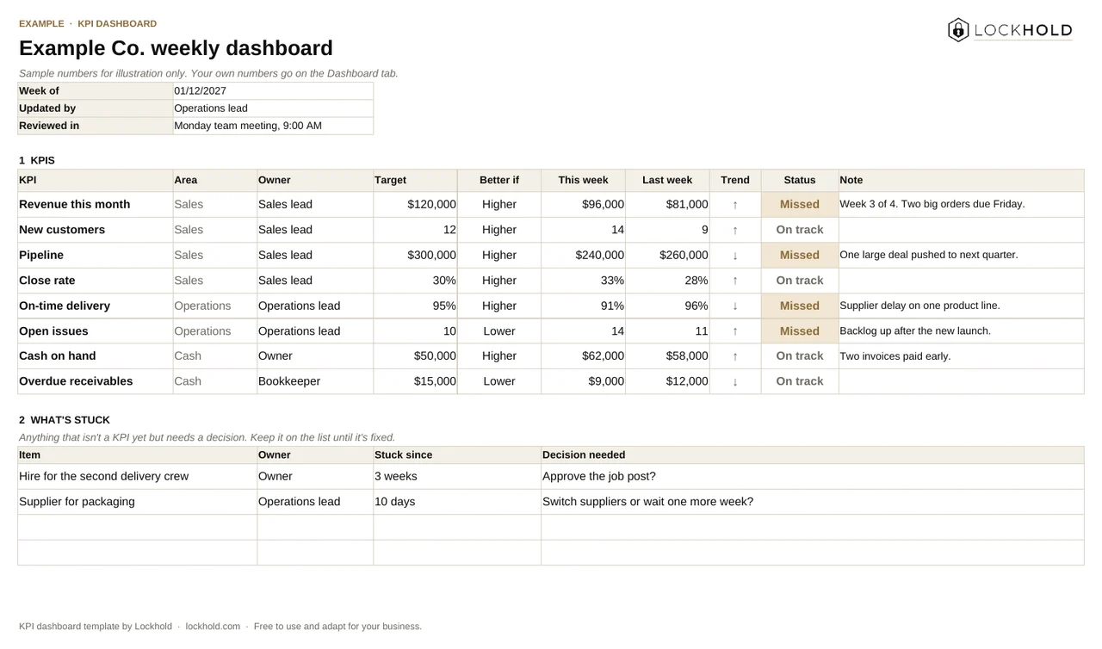Click "Lower" in the Open issues row
Screen dimensions: 1102x649
click(499, 331)
